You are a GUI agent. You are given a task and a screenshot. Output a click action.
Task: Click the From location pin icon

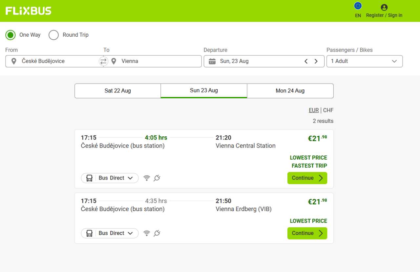[x=14, y=61]
